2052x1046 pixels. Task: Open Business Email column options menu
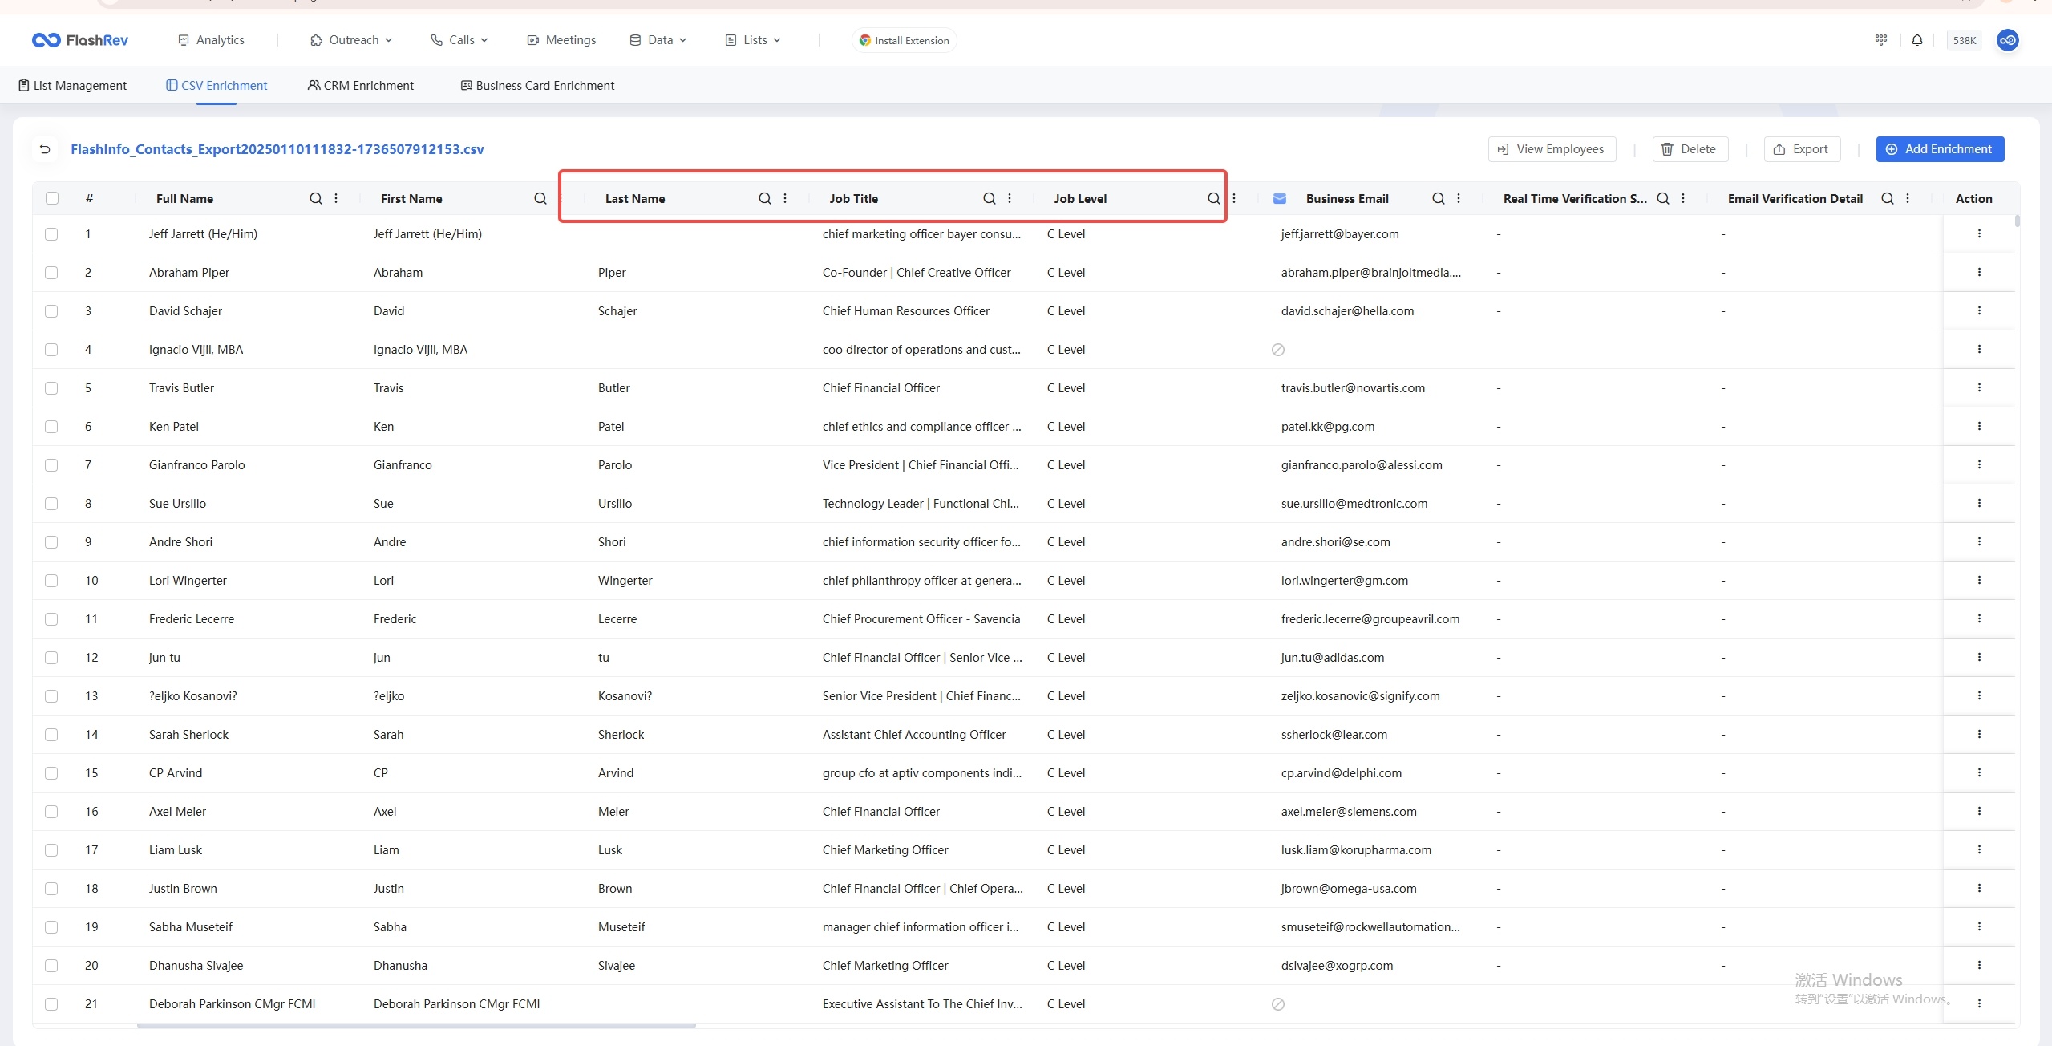click(1459, 199)
